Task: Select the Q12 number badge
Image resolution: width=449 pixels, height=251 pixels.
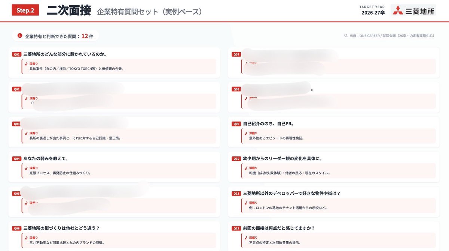Action: coord(236,228)
